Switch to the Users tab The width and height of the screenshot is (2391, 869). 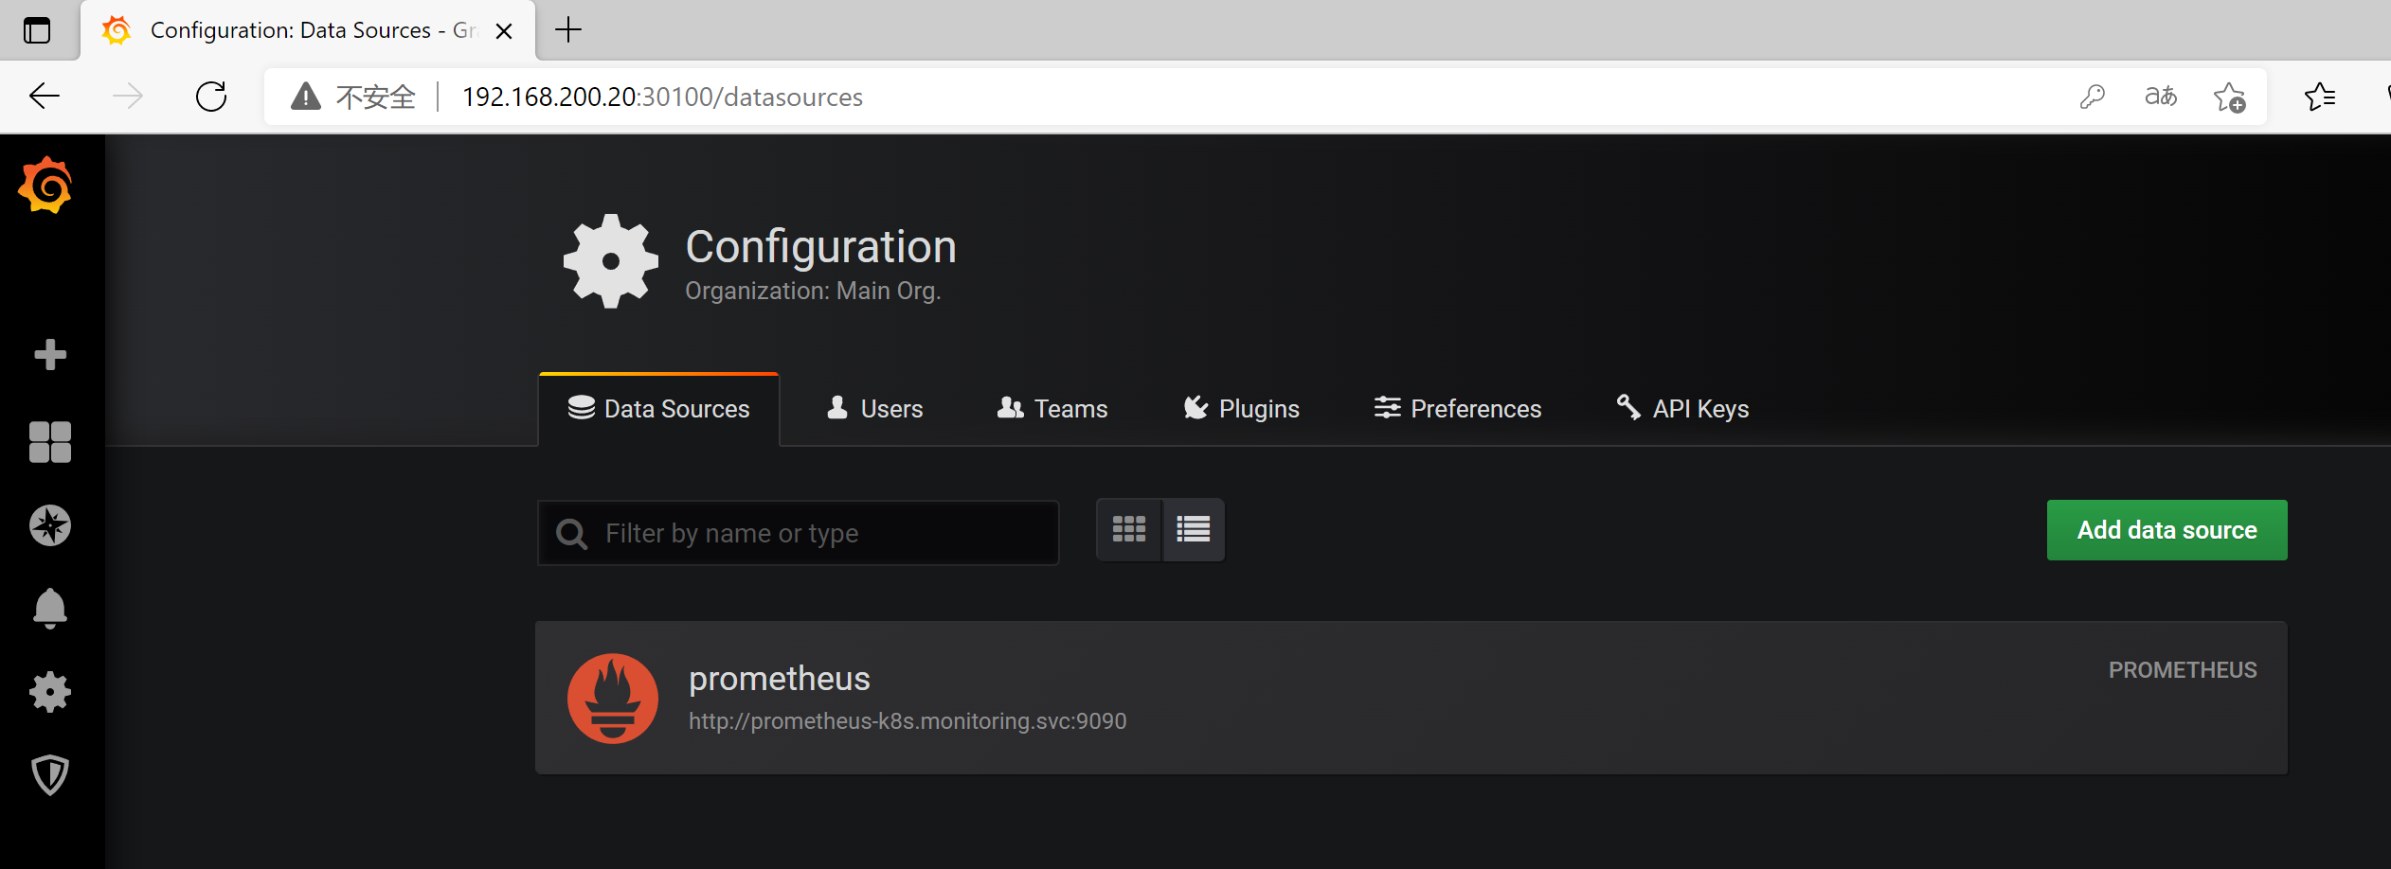click(x=874, y=409)
